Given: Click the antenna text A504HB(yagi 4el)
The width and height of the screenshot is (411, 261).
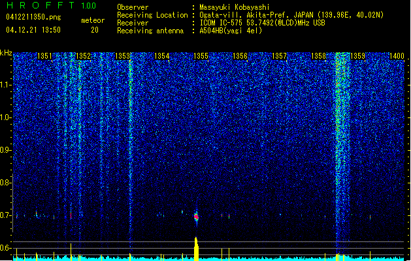Looking at the screenshot, I should click(x=231, y=31).
